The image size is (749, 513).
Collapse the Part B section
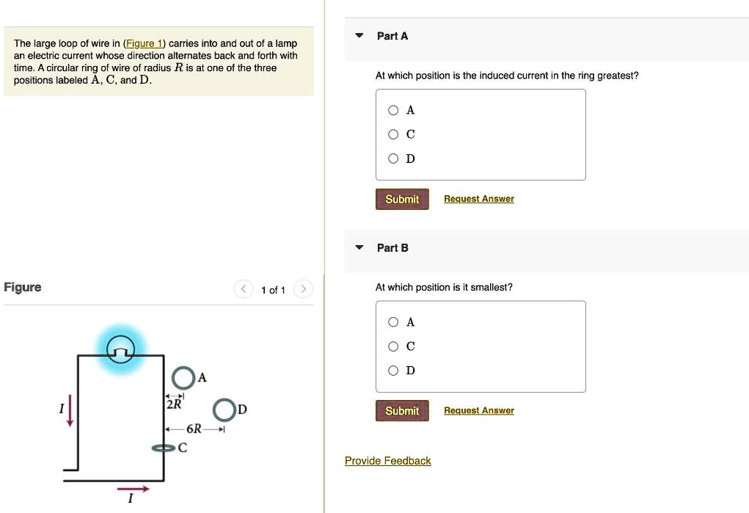pos(359,247)
